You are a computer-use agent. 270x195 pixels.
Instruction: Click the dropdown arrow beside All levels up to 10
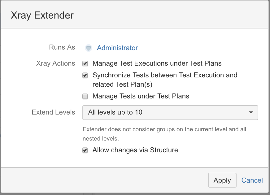point(251,113)
